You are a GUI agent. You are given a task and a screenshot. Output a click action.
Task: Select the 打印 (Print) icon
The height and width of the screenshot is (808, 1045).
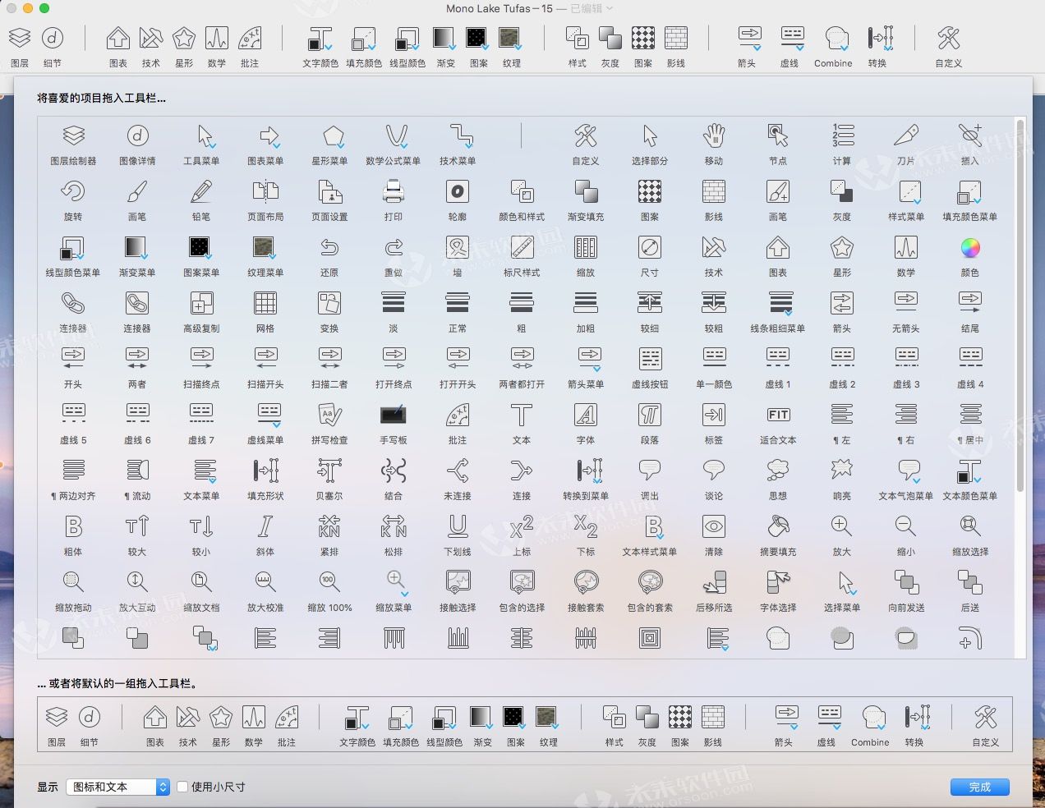[x=394, y=193]
